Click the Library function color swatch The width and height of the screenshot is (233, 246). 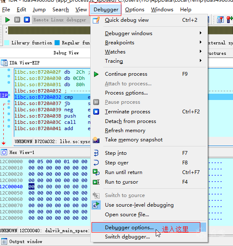point(7,43)
